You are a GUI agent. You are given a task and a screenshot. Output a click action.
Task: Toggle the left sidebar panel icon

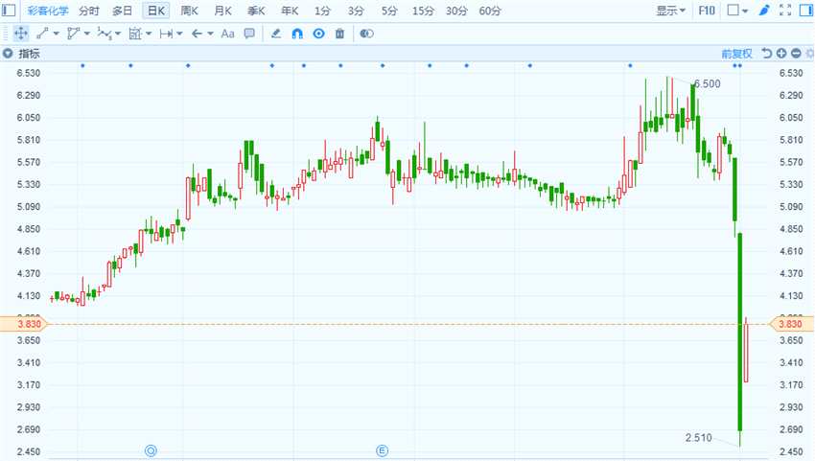[x=9, y=10]
